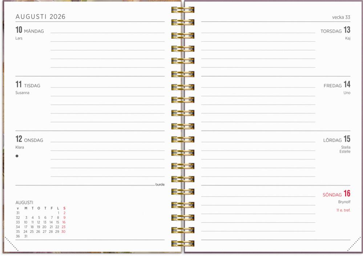The height and width of the screenshot is (256, 363).
Task: Select date 20 in the mini calendar
Action: click(44, 227)
